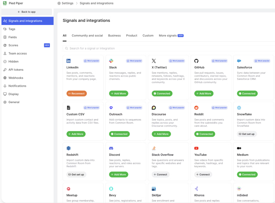Select the Salesforce cloud icon
This screenshot has width=275, height=203.
239,61
